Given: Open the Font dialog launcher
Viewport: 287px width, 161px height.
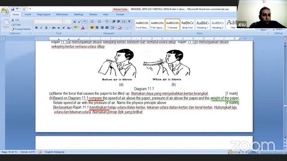Looking at the screenshot, I should (87, 34).
